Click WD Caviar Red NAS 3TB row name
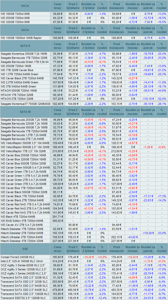This screenshot has width=168, height=300. pos(25,212)
